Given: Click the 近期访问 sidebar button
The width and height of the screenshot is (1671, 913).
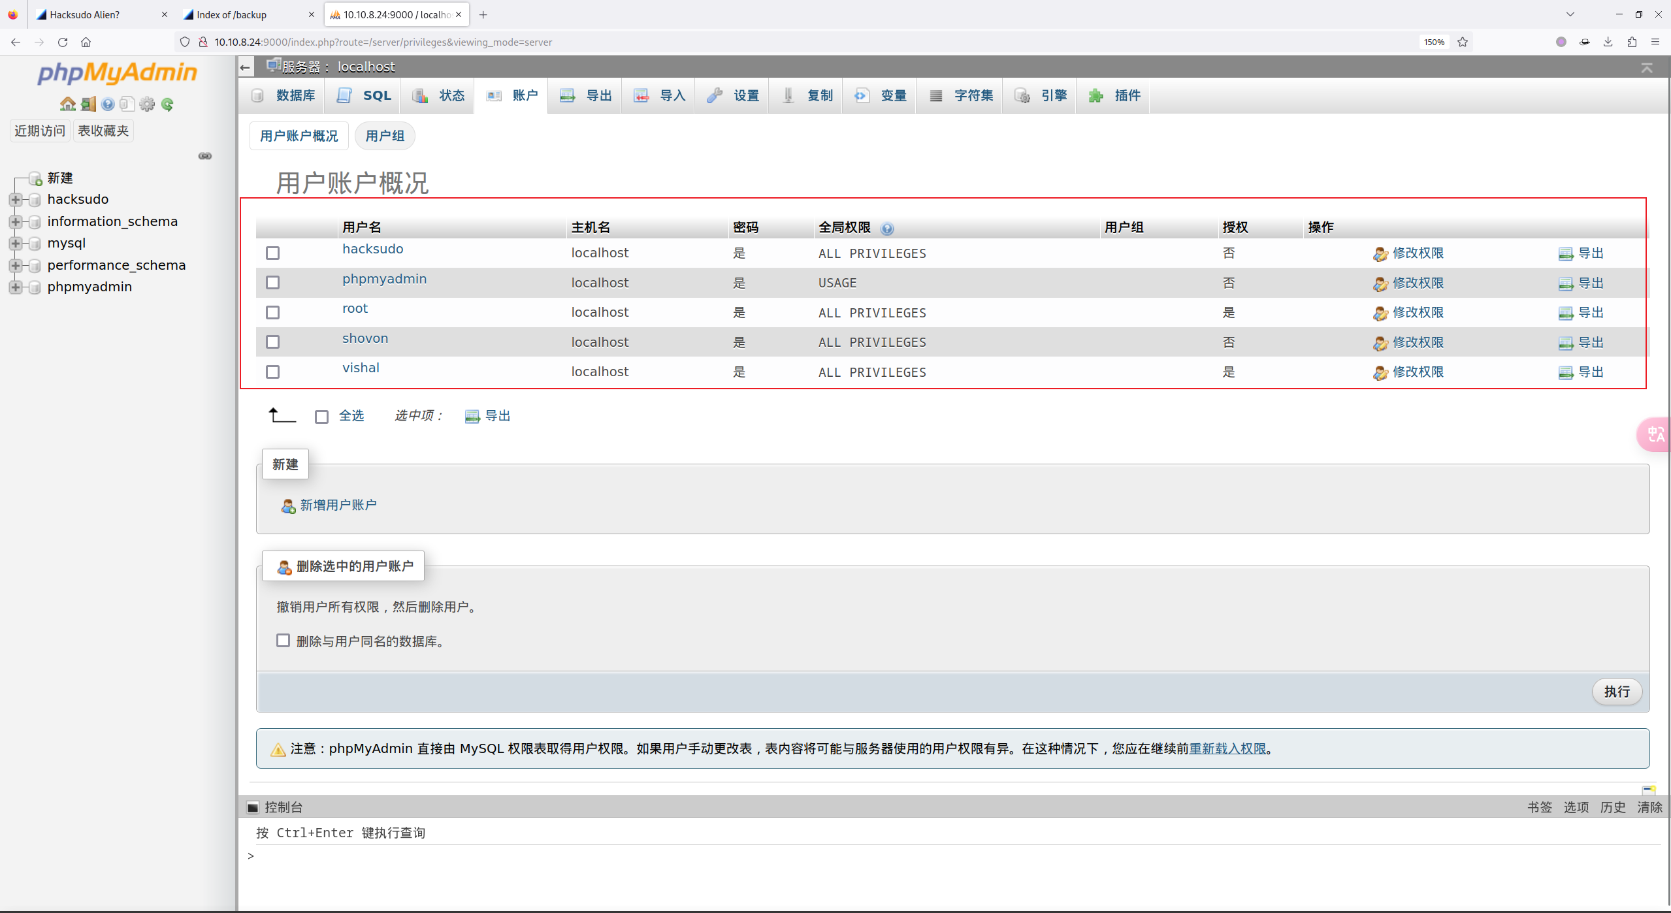Looking at the screenshot, I should 41,131.
